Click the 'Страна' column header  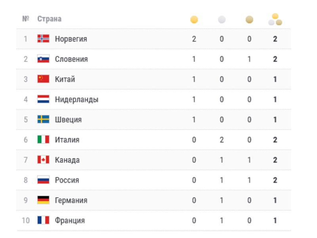[49, 19]
